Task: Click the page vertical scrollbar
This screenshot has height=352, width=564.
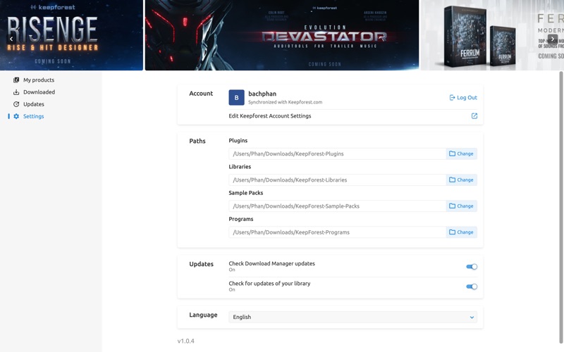Action: tap(561, 207)
